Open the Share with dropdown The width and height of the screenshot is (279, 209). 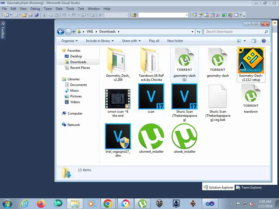click(x=131, y=41)
